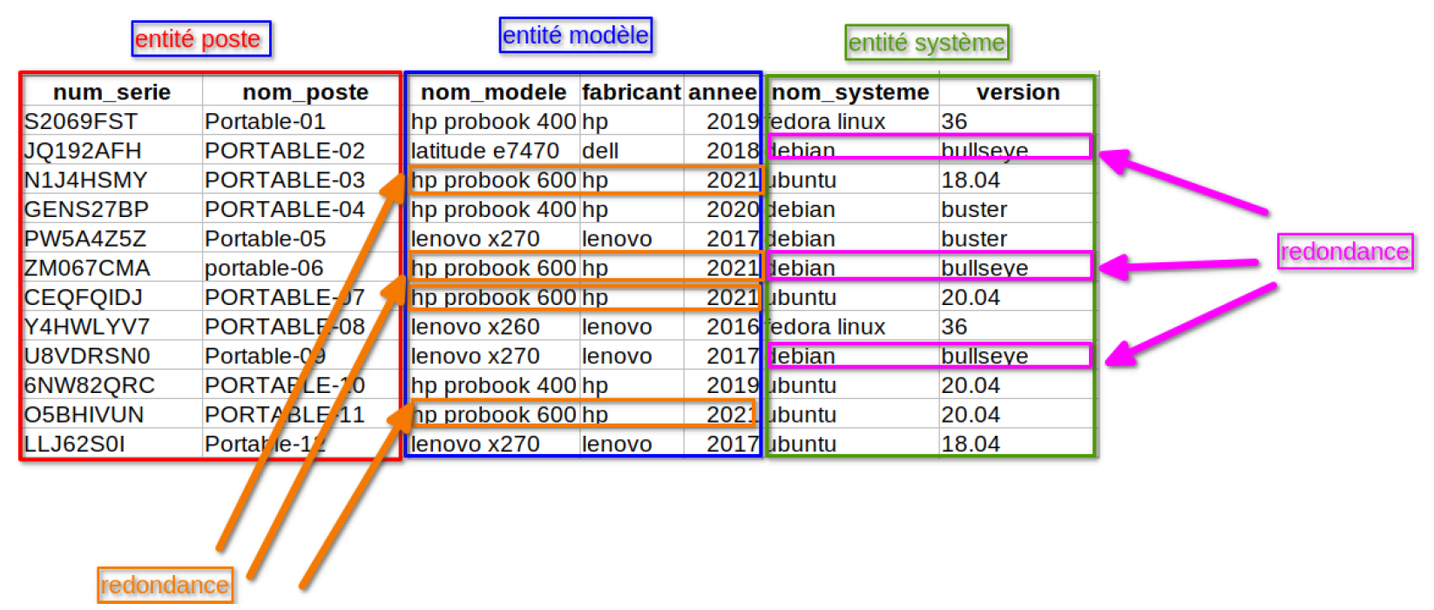Click the blue 'entité modèle' label
This screenshot has height=610, width=1434.
coord(575,36)
